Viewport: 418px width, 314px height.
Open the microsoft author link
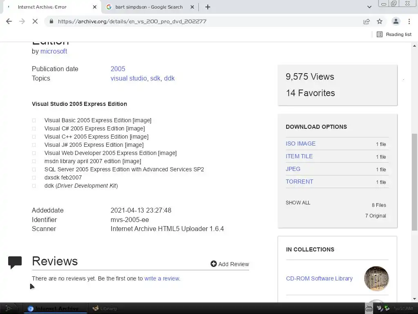tap(53, 51)
